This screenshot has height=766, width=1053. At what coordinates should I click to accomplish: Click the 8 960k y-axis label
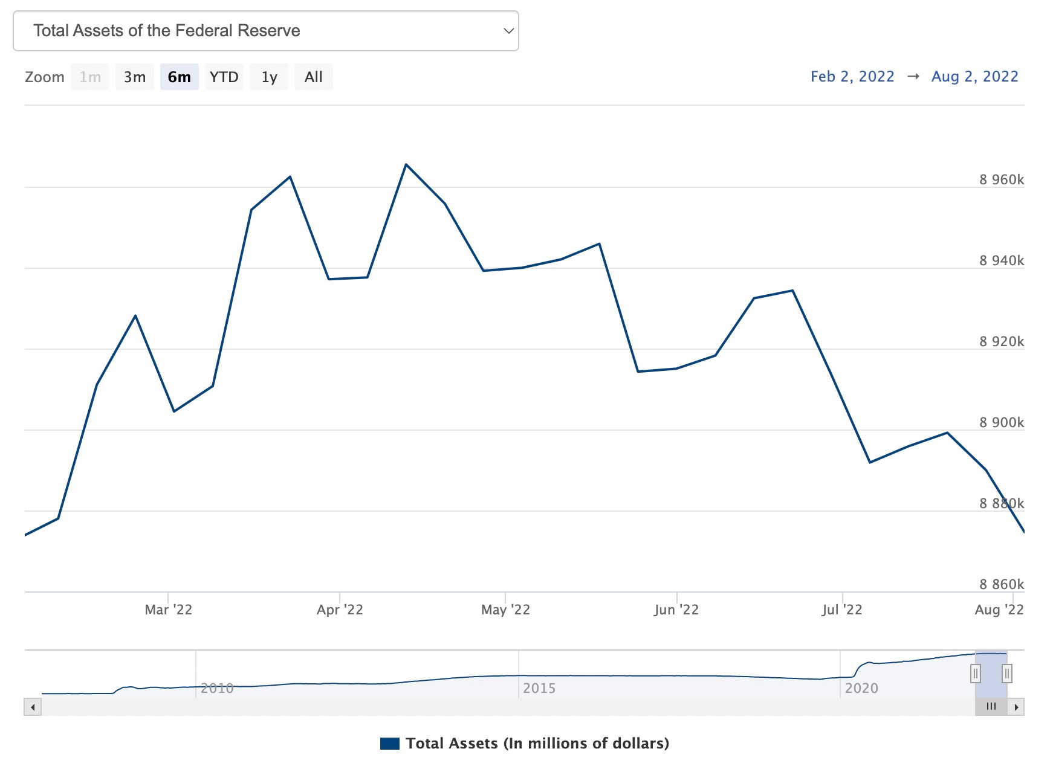pyautogui.click(x=1002, y=179)
